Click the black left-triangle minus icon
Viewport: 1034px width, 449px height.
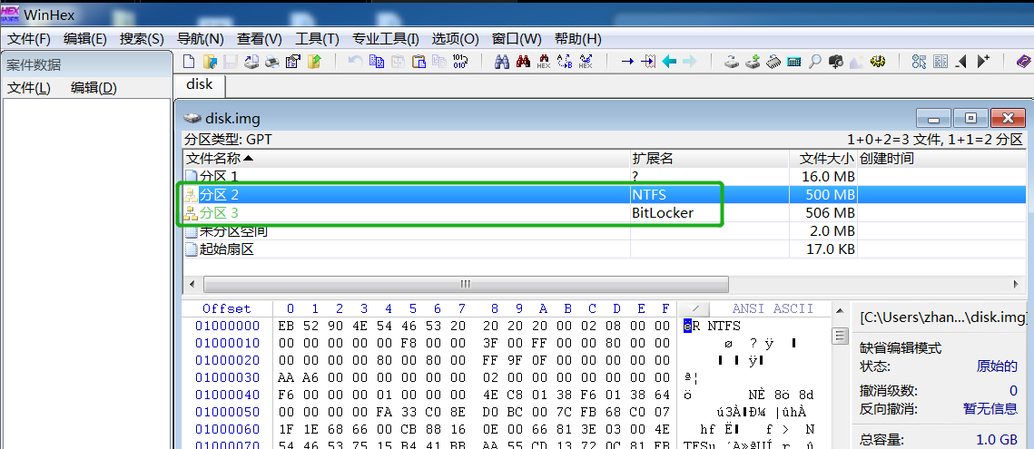[x=961, y=62]
